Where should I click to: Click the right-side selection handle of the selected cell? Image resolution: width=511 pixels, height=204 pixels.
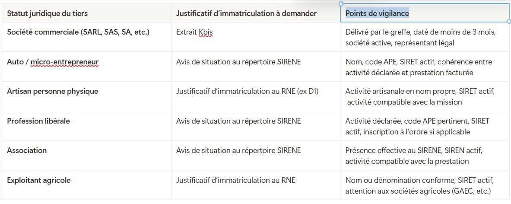pyautogui.click(x=509, y=21)
